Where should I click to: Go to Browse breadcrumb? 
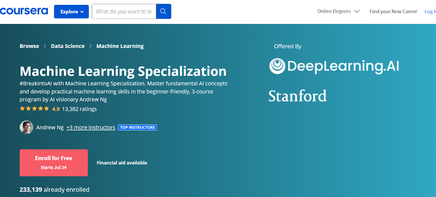tap(29, 46)
